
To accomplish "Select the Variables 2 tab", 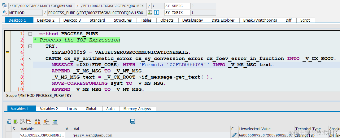I will (x=49, y=109).
